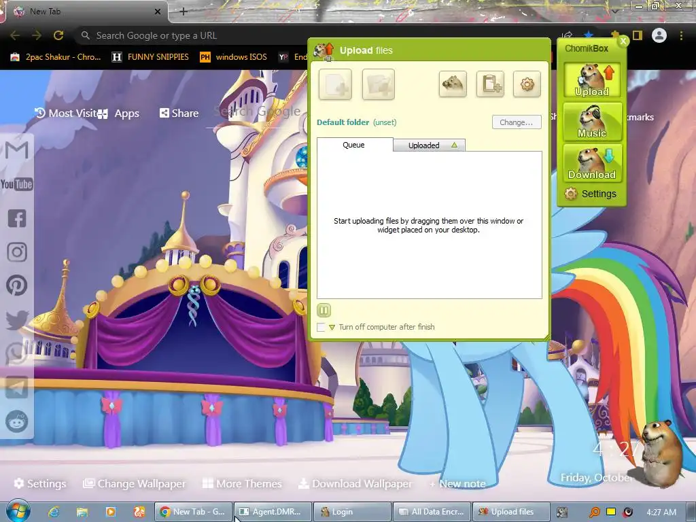Image resolution: width=696 pixels, height=522 pixels.
Task: Switch to All Data Encr... taskbar window
Action: [x=432, y=512]
